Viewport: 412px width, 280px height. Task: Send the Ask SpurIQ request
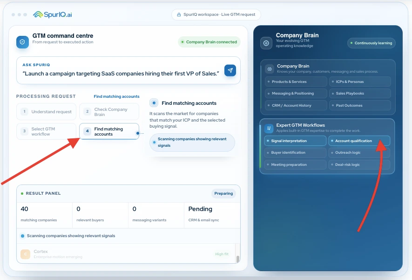click(230, 70)
